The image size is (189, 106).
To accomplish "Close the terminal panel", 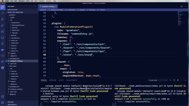I will 185,80.
